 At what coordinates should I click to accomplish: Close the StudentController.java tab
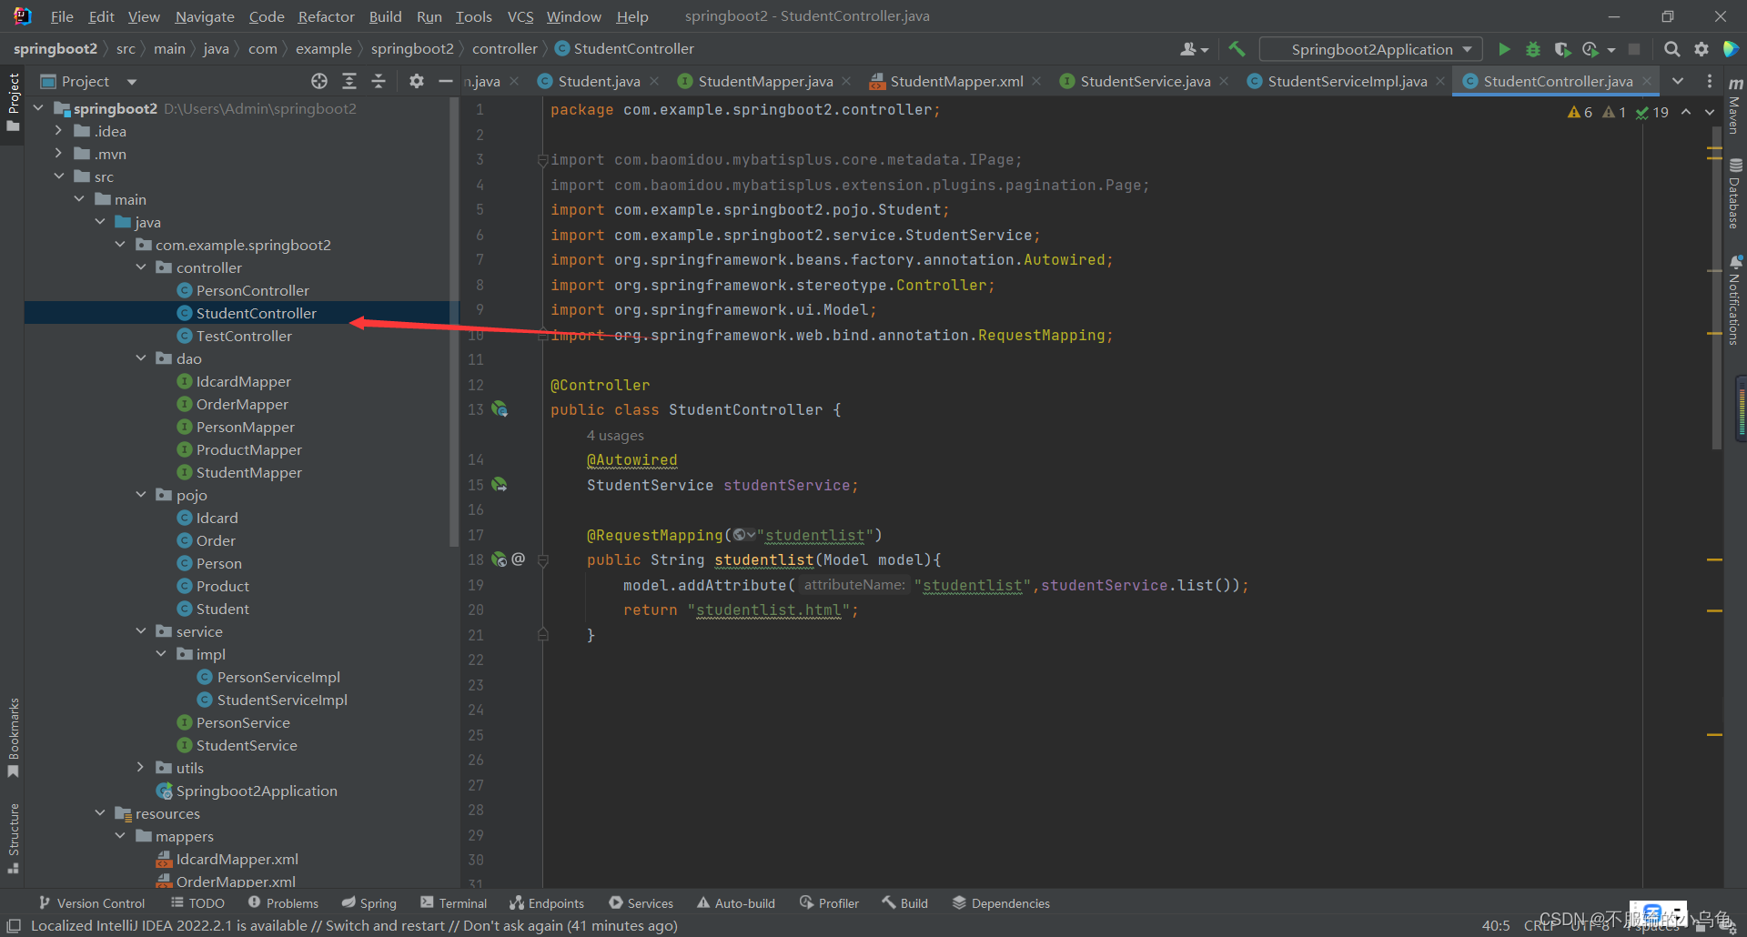[x=1647, y=81]
